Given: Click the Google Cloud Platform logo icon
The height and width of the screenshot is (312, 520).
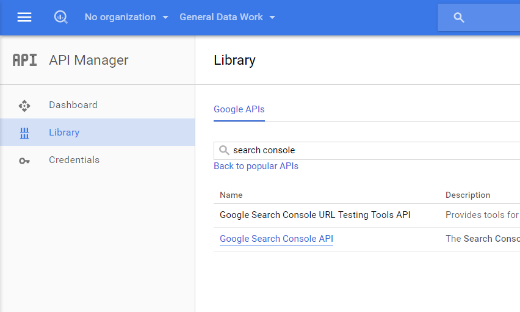Looking at the screenshot, I should pos(60,17).
